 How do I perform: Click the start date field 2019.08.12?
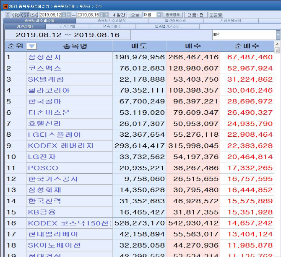pyautogui.click(x=50, y=15)
